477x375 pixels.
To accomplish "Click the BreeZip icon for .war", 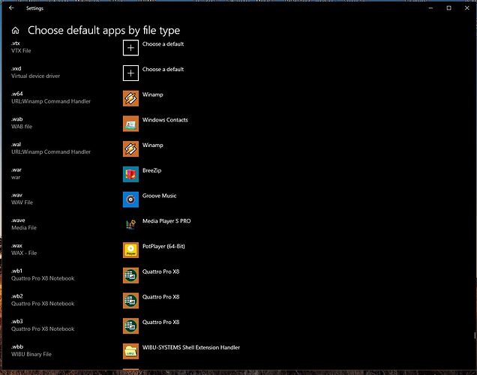I will (130, 174).
